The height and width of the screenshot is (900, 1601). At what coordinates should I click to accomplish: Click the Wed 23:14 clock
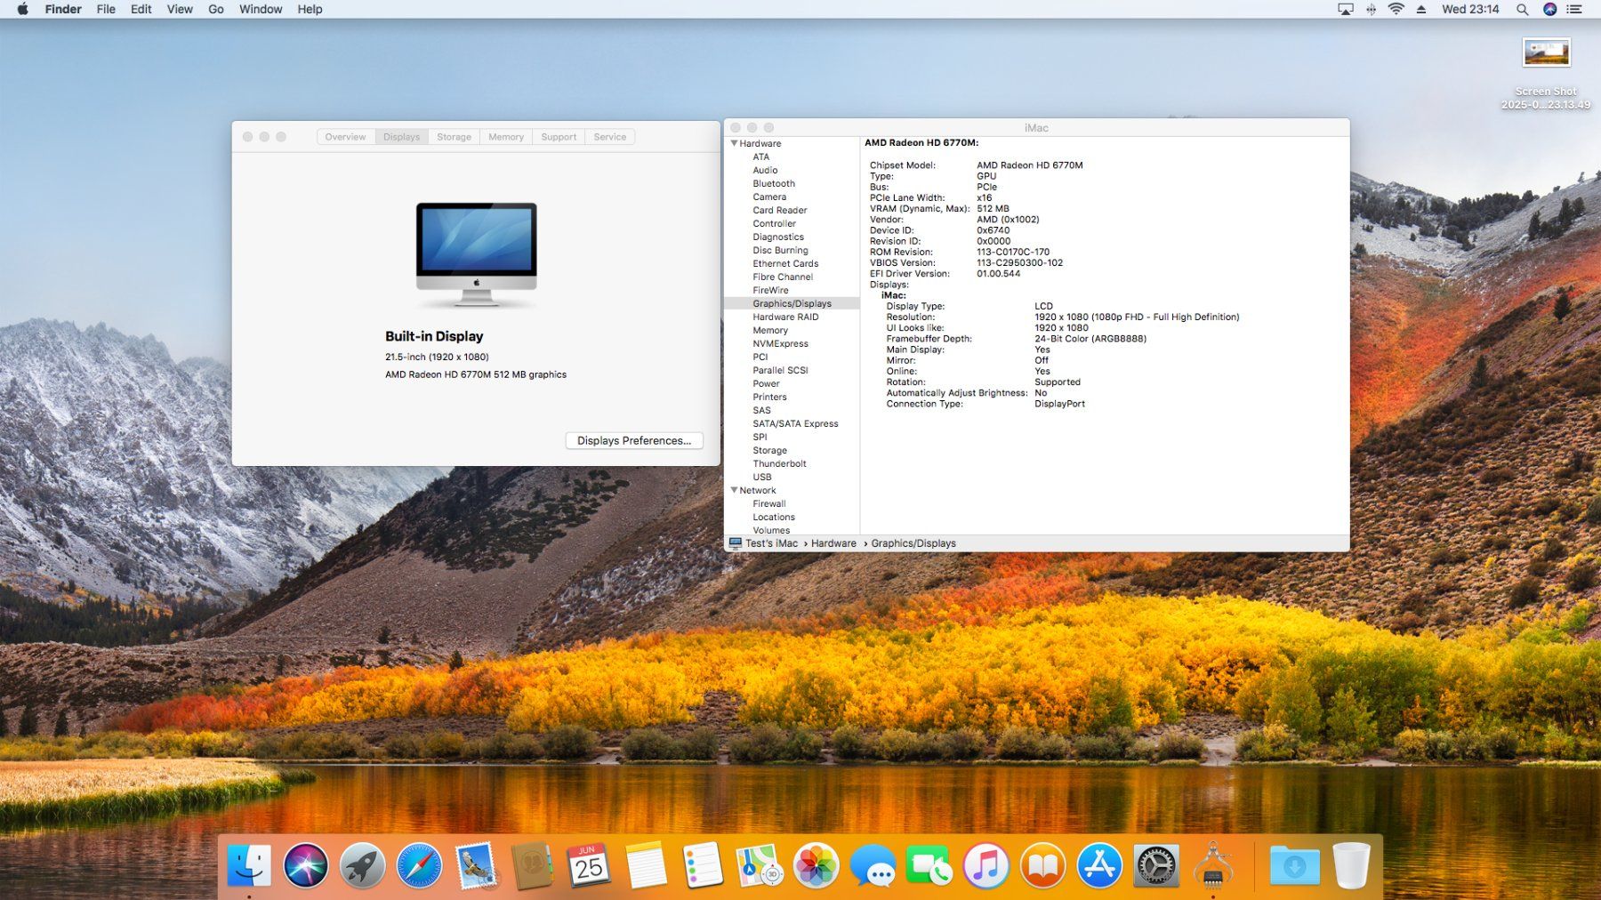pyautogui.click(x=1470, y=9)
